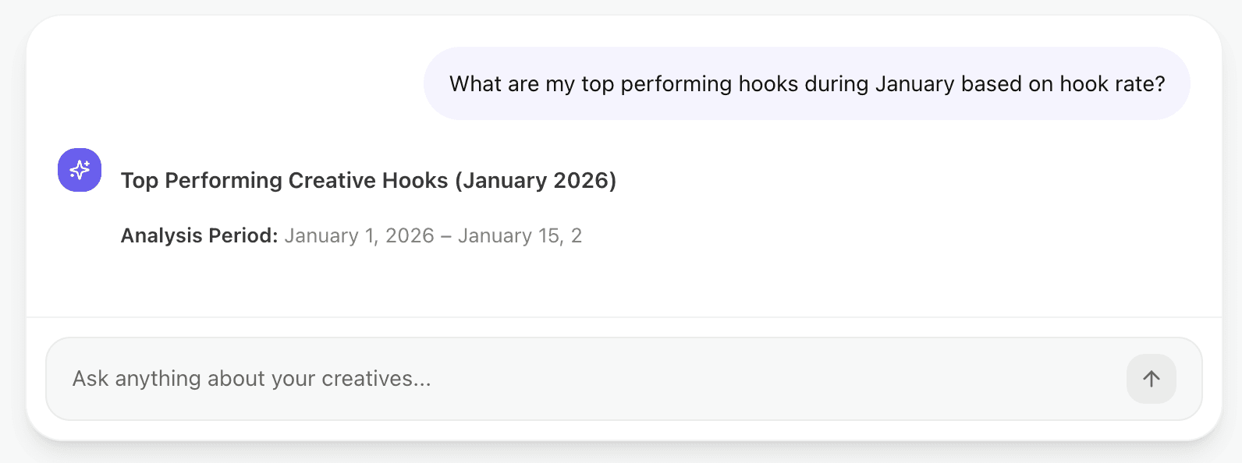Viewport: 1242px width, 463px height.
Task: Click the word "Top" in the heading
Action: (x=140, y=181)
